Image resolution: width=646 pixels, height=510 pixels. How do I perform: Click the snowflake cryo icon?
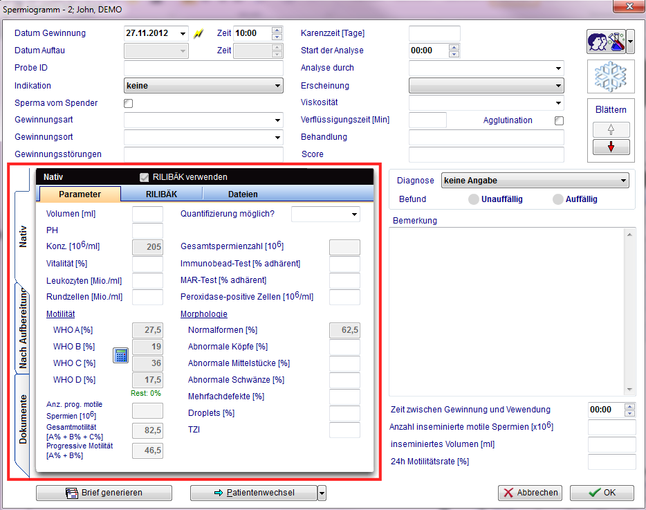[x=611, y=76]
